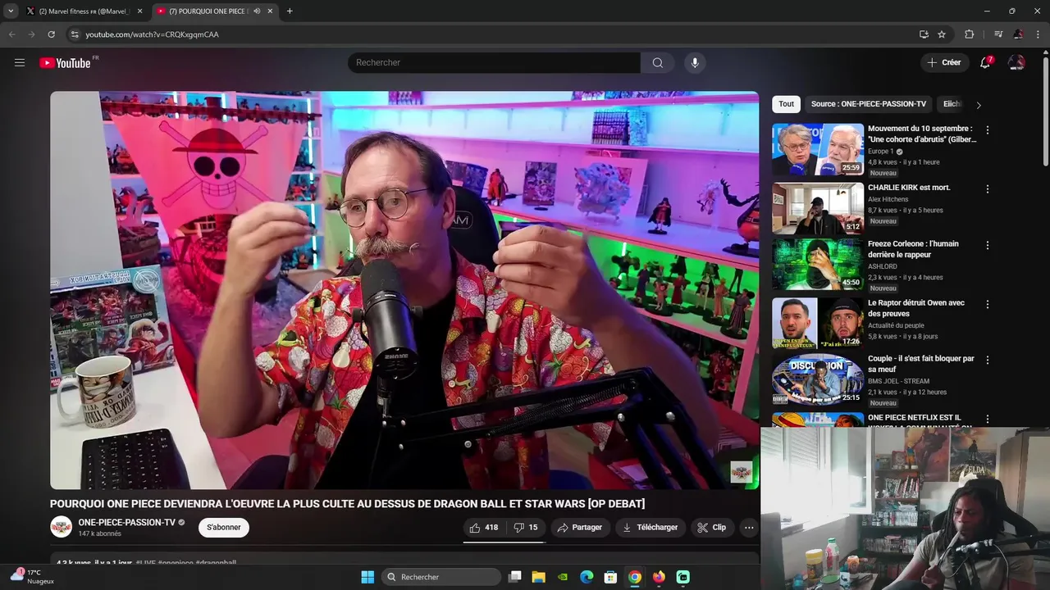View site information icon beside the URL
This screenshot has width=1050, height=590.
click(75, 34)
